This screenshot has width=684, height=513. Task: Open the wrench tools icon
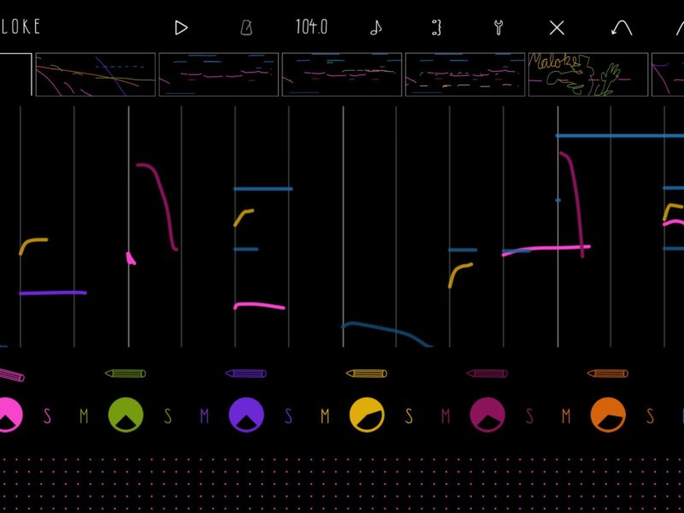498,28
